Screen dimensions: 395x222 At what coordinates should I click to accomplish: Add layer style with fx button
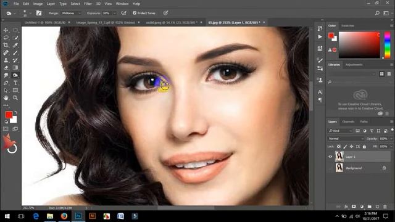[346, 207]
